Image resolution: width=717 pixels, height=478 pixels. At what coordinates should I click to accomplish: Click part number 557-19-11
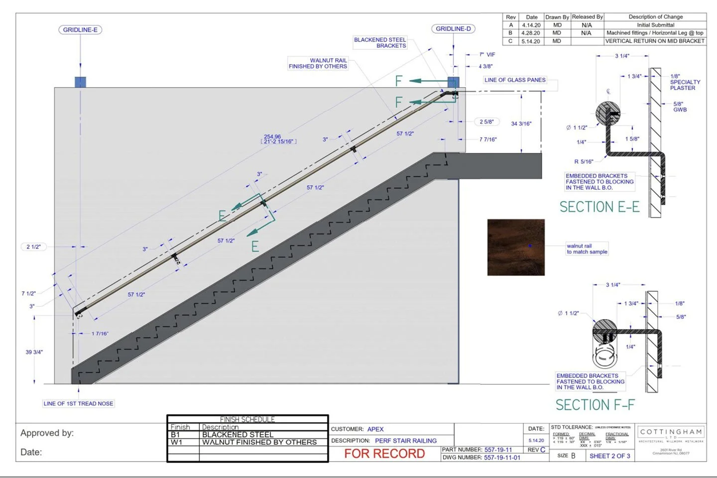[x=498, y=450]
